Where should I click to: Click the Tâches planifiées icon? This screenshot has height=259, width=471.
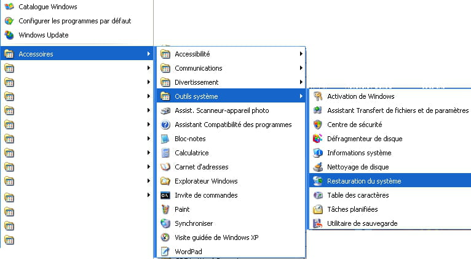(318, 209)
